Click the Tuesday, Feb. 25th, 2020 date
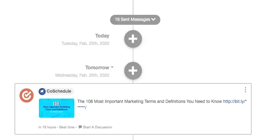Viewport: 269px width, 140px height. [85, 43]
